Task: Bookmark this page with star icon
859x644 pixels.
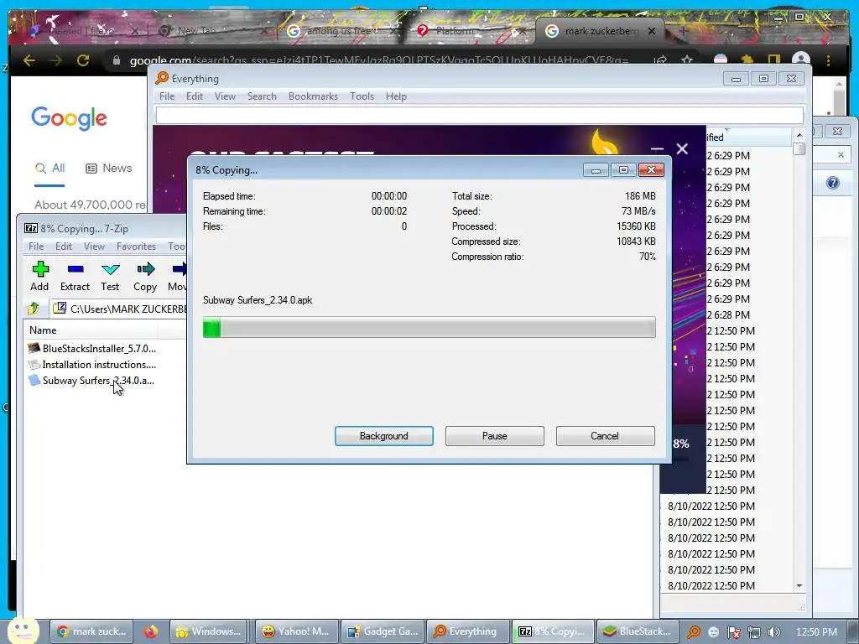Action: pos(687,60)
